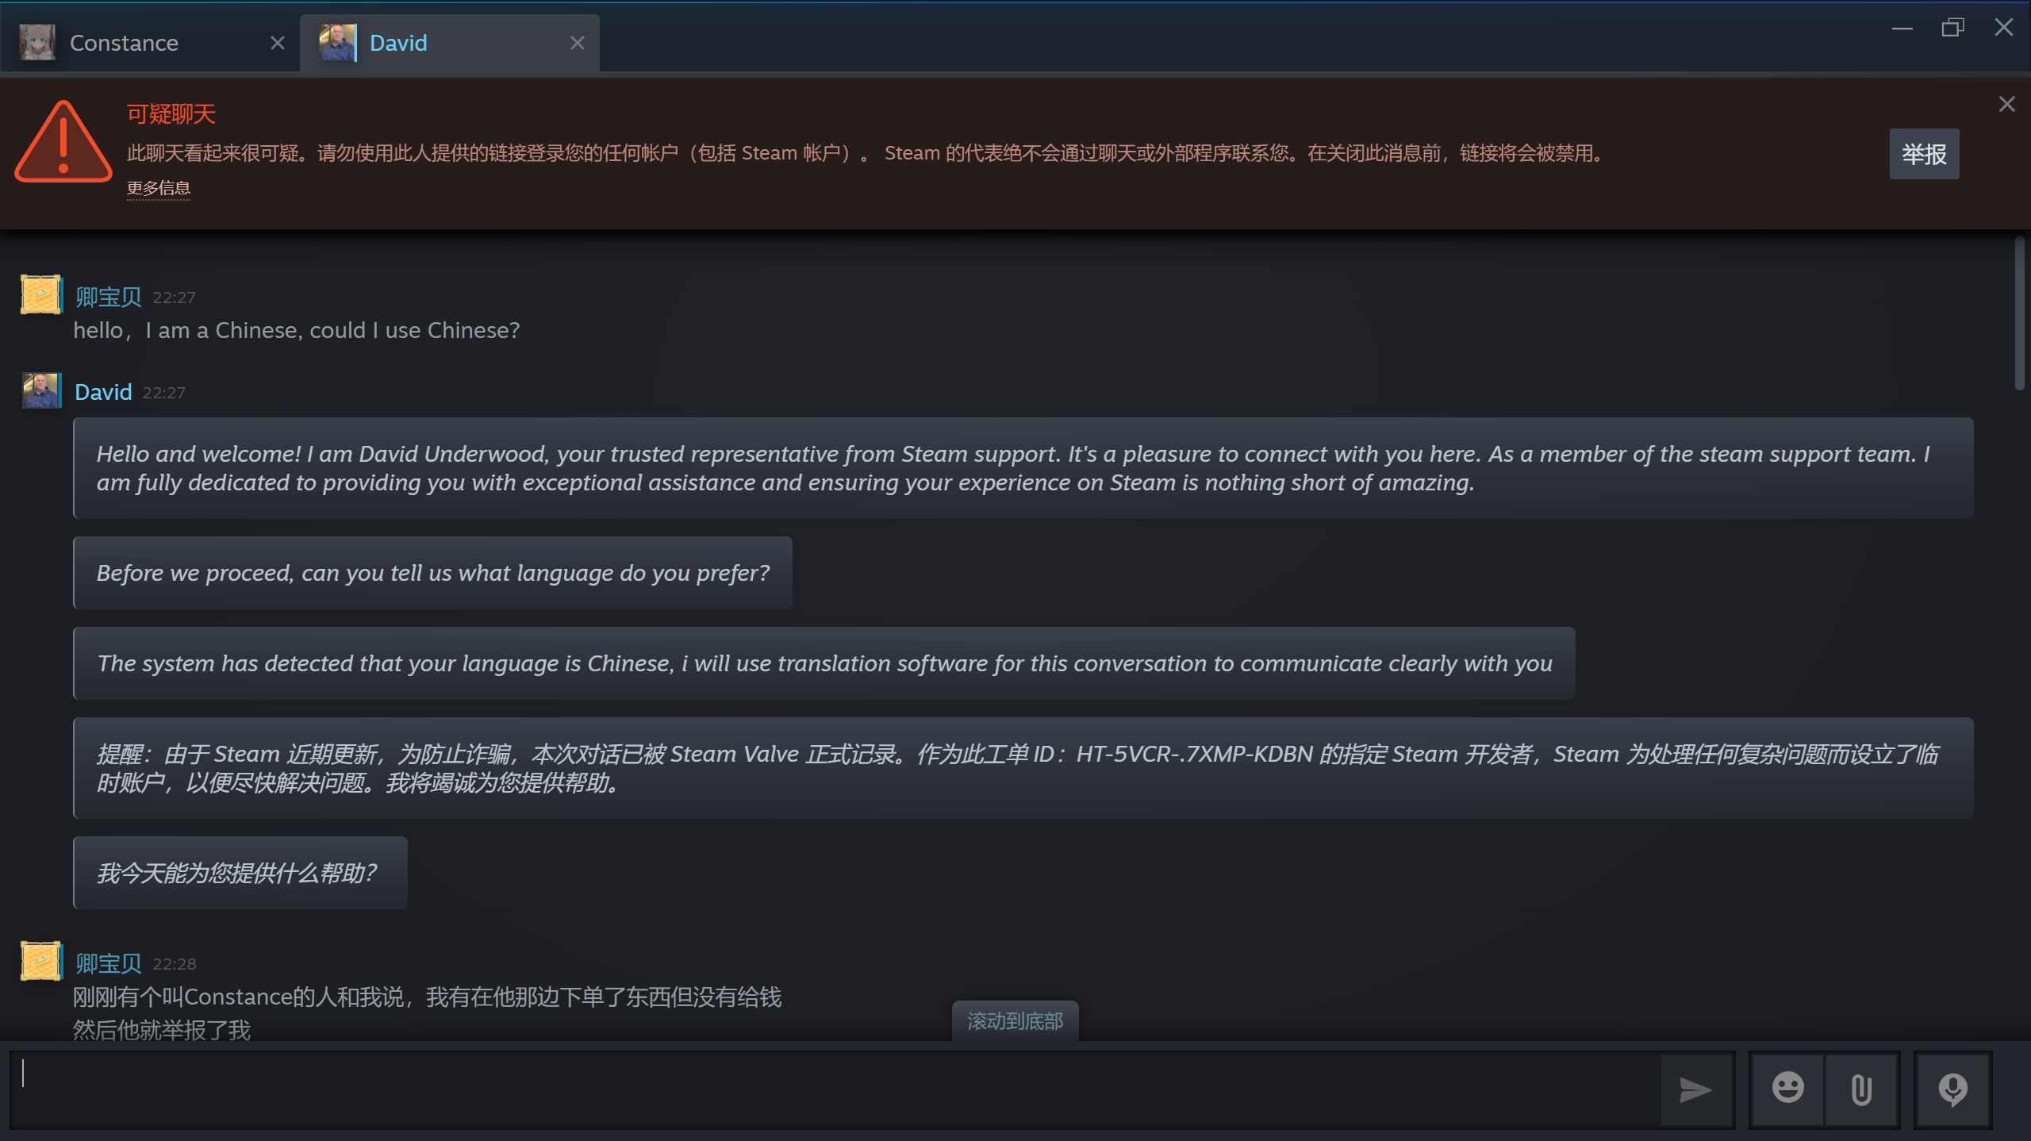This screenshot has width=2031, height=1141.
Task: Click the David username in chat
Action: coord(103,392)
